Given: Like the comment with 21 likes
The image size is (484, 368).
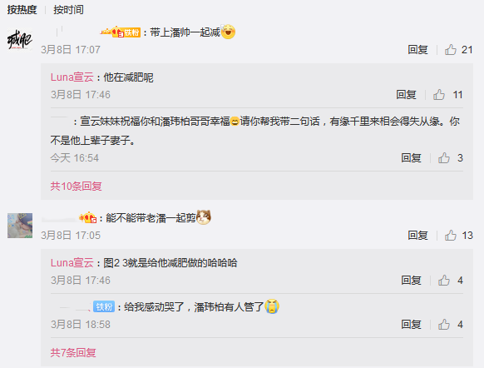Looking at the screenshot, I should (451, 49).
